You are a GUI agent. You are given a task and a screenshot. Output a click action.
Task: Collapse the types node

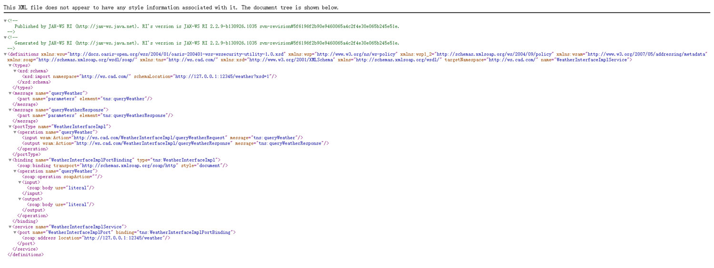pos(10,66)
